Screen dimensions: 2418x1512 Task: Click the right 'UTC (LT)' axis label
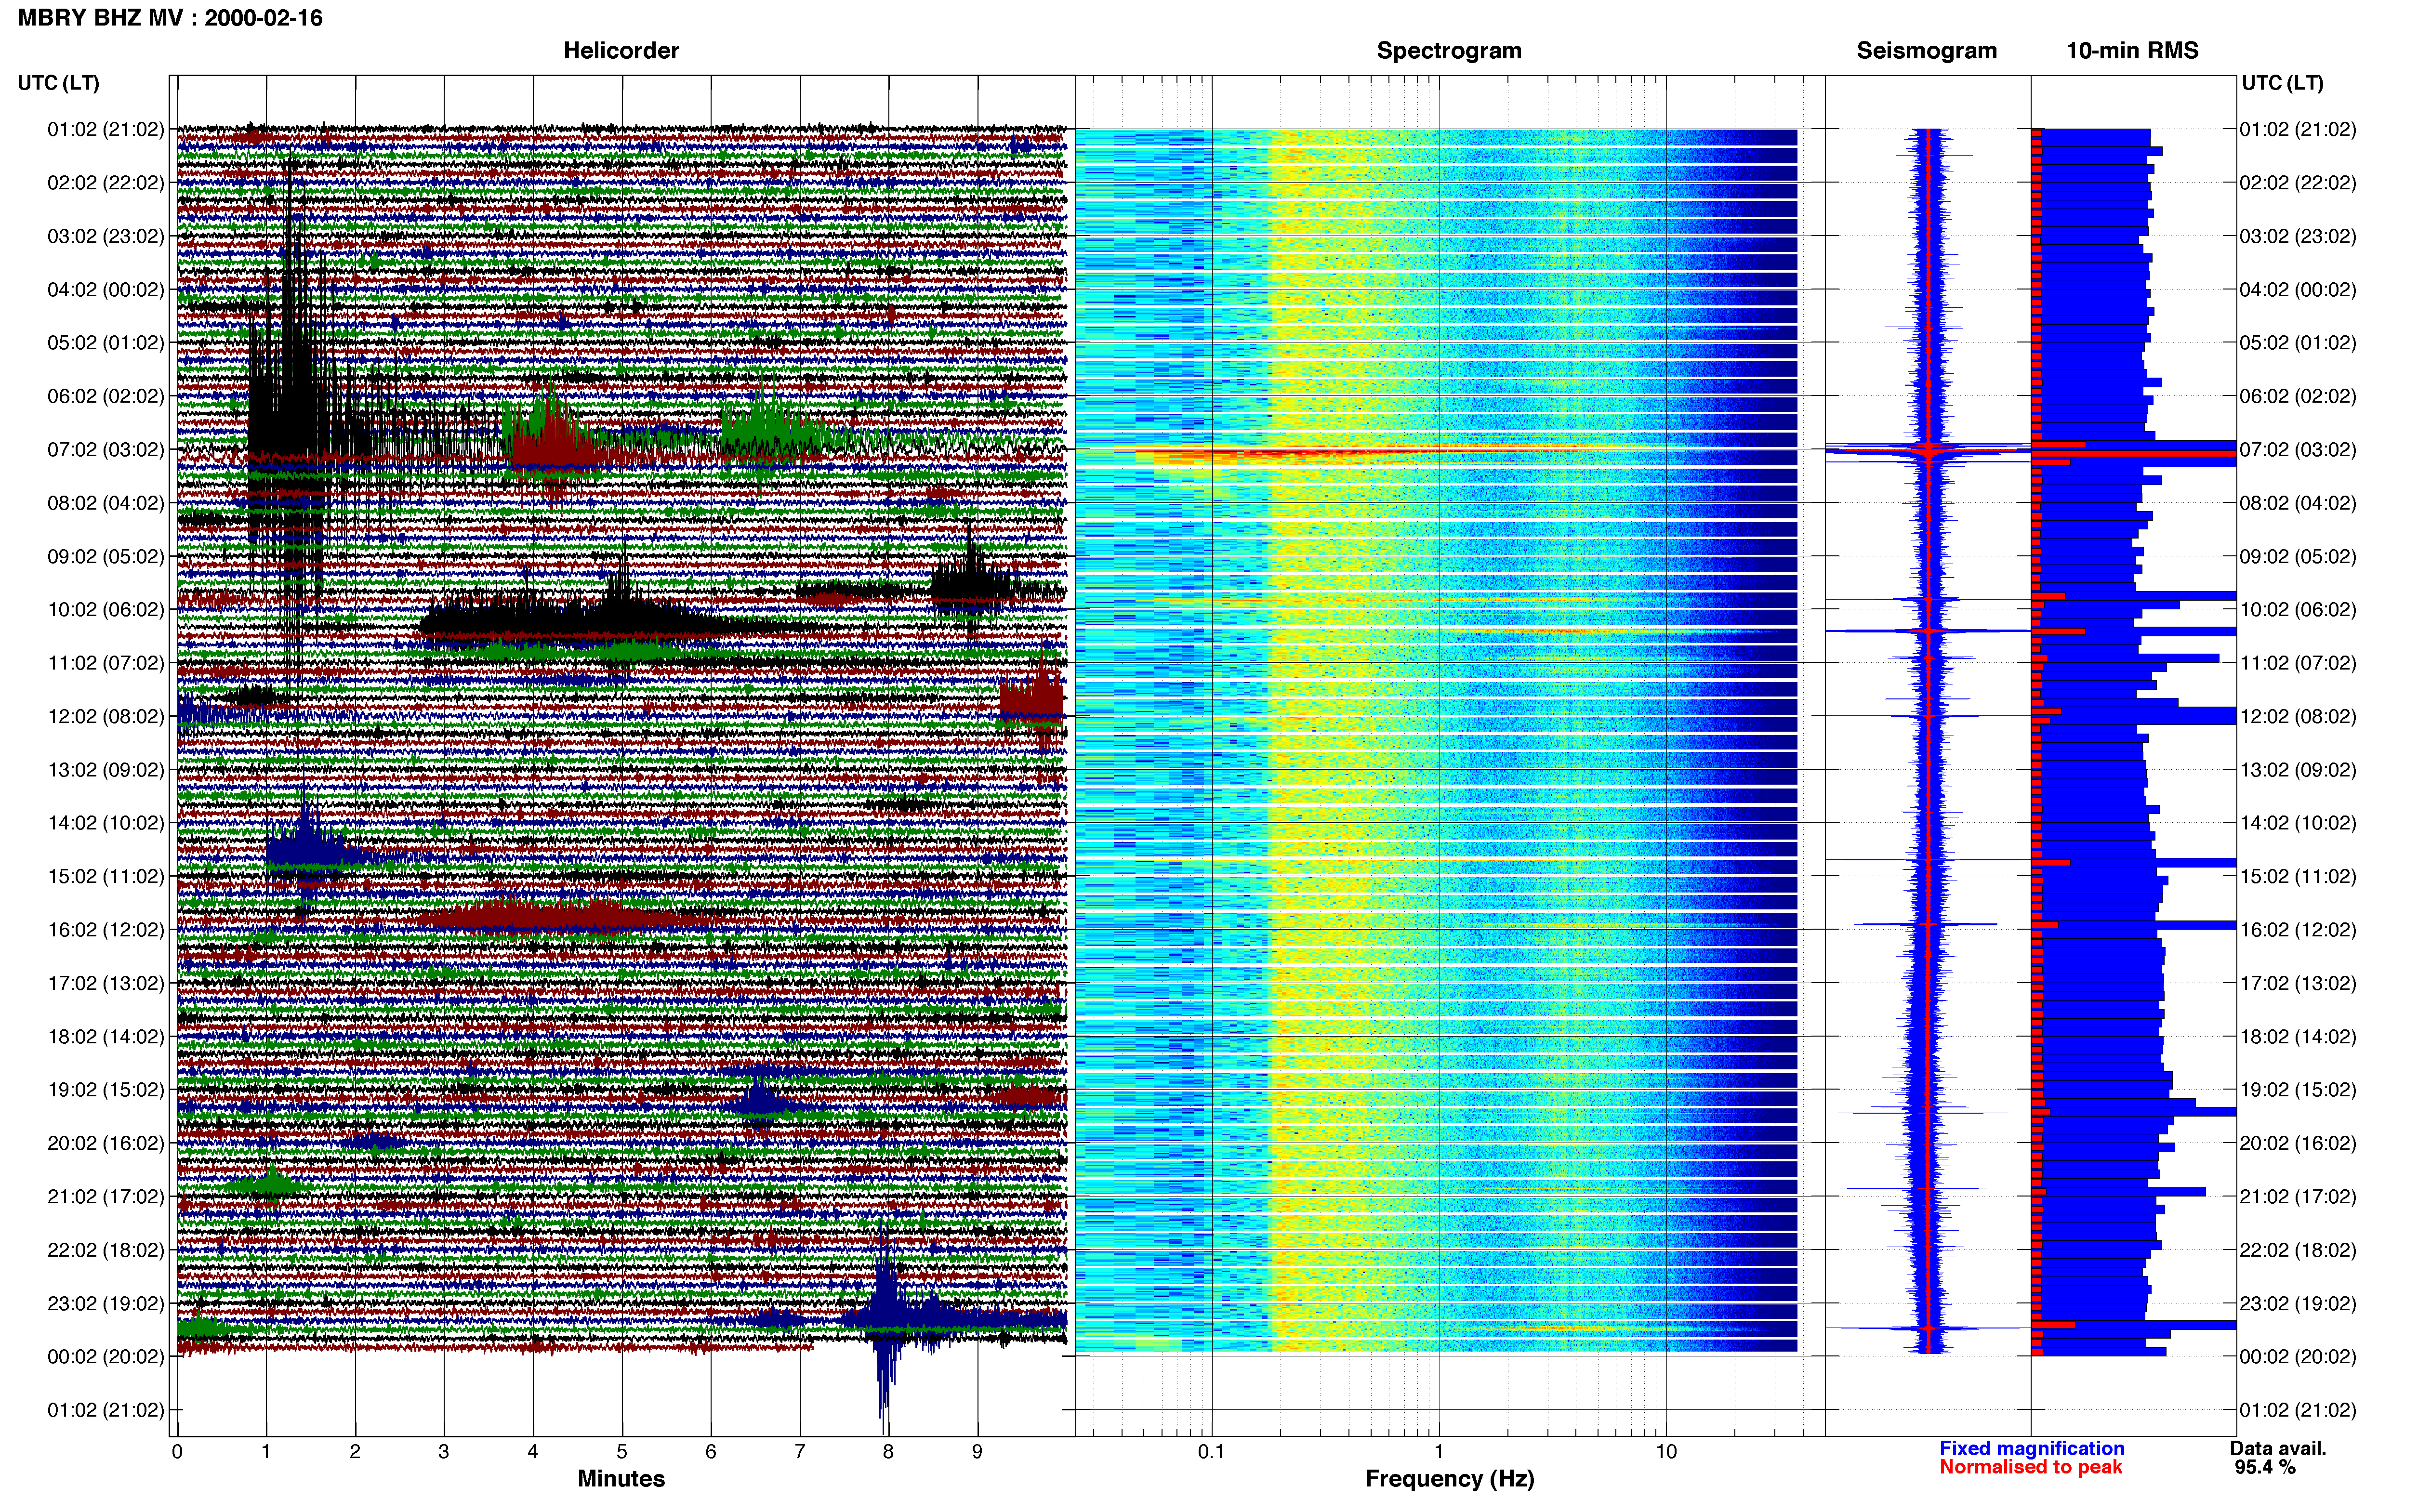tap(2283, 83)
